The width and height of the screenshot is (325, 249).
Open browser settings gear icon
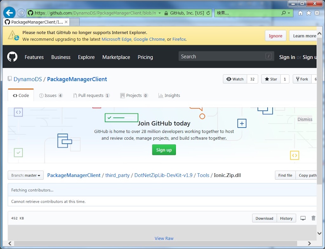[x=317, y=13]
